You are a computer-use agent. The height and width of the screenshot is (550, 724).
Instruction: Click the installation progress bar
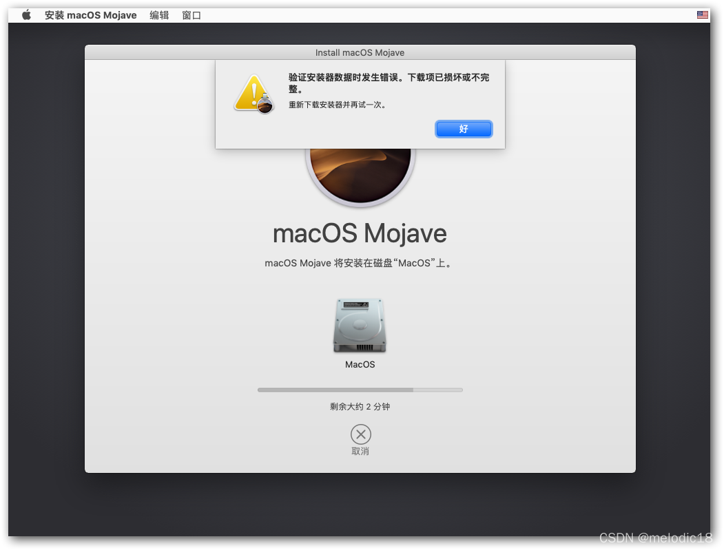[x=360, y=390]
